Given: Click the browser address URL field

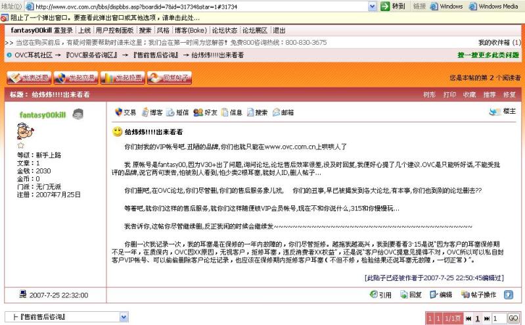Looking at the screenshot, I should coord(201,7).
